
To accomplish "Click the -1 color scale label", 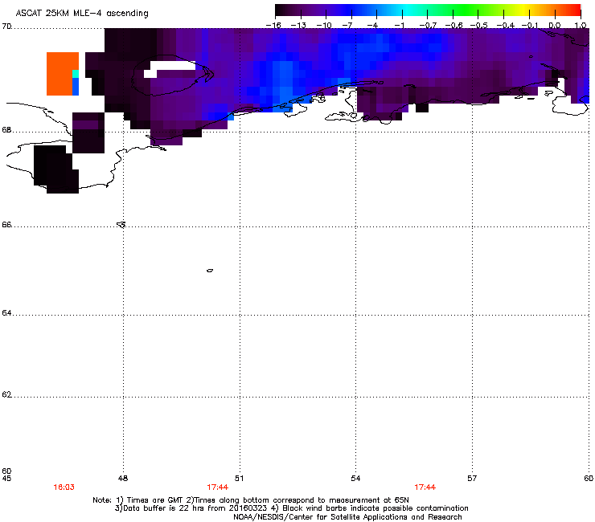I will (399, 26).
